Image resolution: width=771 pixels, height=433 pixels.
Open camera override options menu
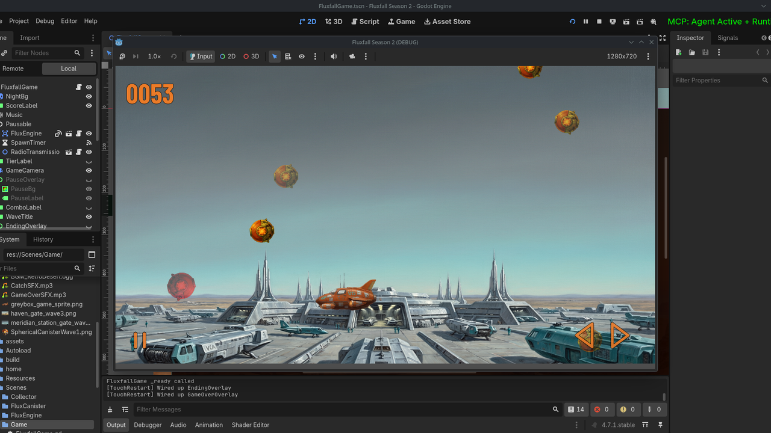click(x=366, y=57)
